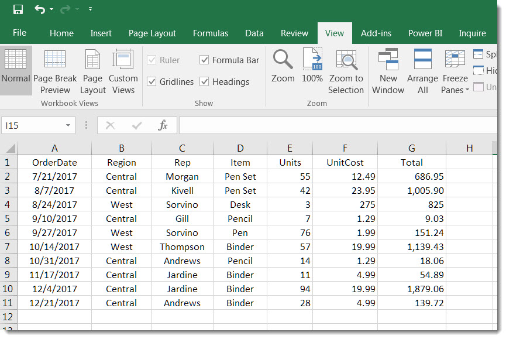The height and width of the screenshot is (339, 506).
Task: Open the Power BI tab
Action: (x=425, y=33)
